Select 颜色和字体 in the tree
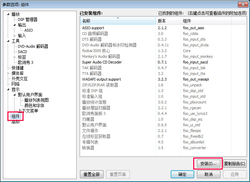Screen dimensions: 250x182 pyautogui.click(x=34, y=105)
